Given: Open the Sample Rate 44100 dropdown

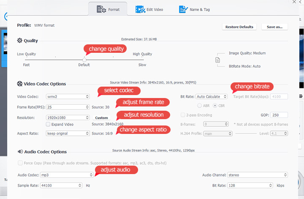Looking at the screenshot, I should [61, 185].
